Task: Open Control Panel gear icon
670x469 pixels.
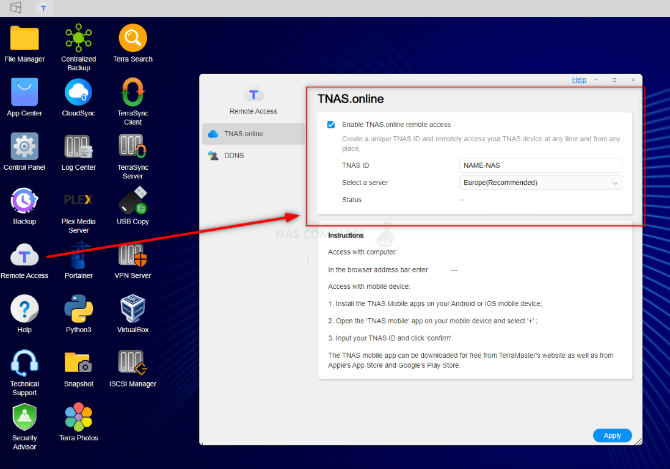Action: (24, 146)
